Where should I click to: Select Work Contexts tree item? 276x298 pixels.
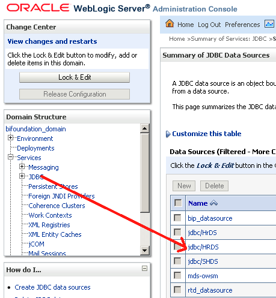point(50,215)
